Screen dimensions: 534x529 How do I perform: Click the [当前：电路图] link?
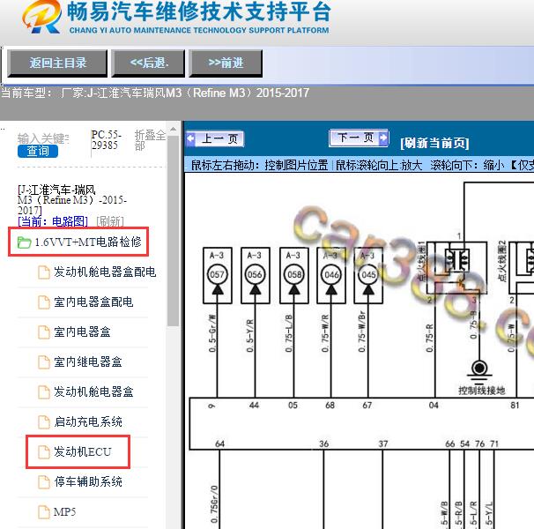point(53,221)
